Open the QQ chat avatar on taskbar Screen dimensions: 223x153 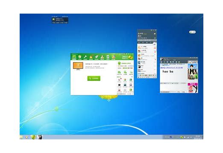tap(40, 137)
